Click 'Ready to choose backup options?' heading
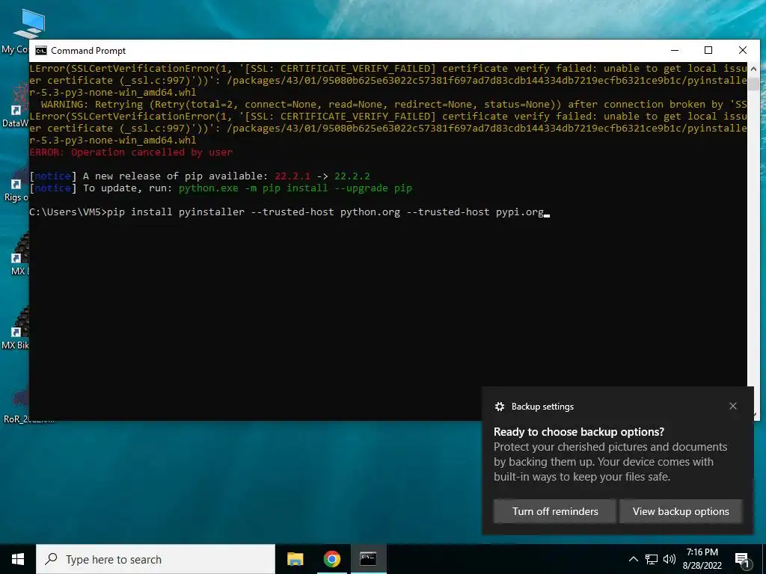This screenshot has height=574, width=766. (x=579, y=432)
